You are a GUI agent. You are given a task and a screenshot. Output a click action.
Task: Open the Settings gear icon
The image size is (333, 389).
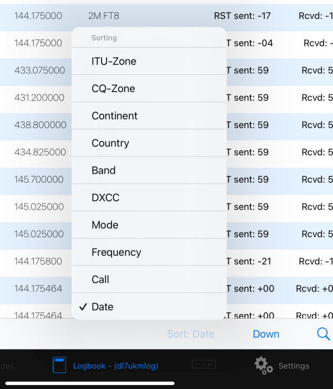click(x=264, y=366)
